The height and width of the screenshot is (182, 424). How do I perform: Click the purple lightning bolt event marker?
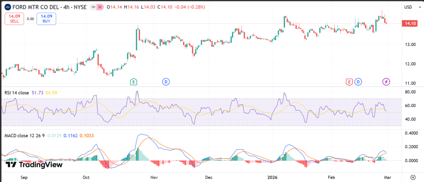[x=386, y=82]
